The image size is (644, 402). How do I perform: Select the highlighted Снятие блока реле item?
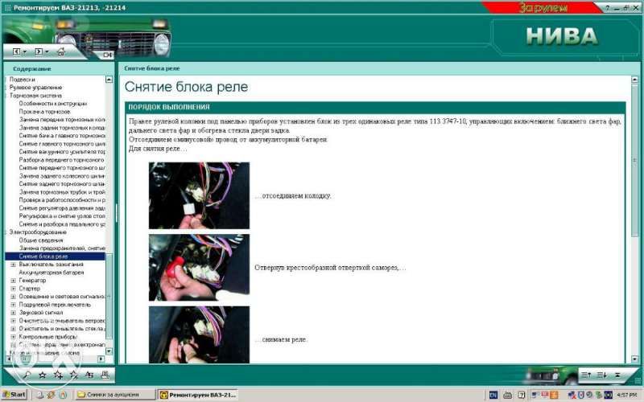(55, 256)
